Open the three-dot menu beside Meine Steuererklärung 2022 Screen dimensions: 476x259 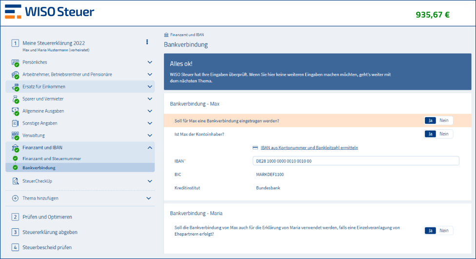coord(147,42)
